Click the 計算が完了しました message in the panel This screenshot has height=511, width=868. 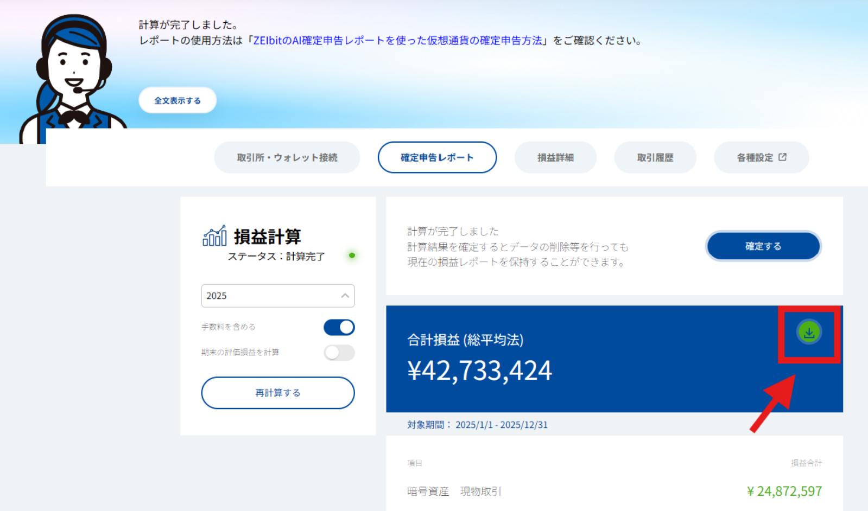(453, 232)
